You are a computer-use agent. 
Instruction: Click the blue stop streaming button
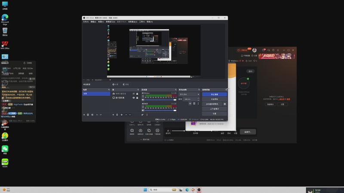click(214, 94)
